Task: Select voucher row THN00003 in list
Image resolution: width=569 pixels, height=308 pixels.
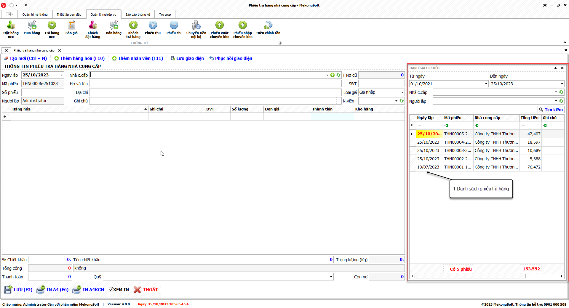Action: pos(457,150)
